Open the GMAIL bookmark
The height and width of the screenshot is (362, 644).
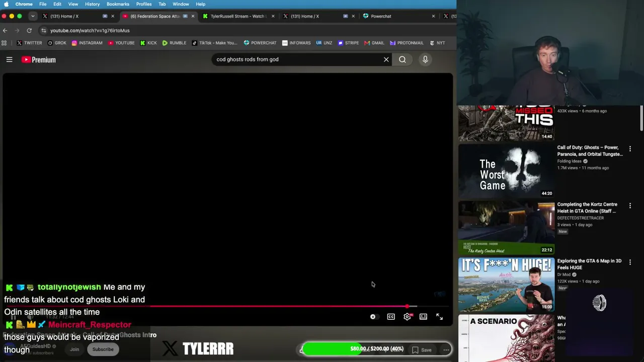point(374,43)
